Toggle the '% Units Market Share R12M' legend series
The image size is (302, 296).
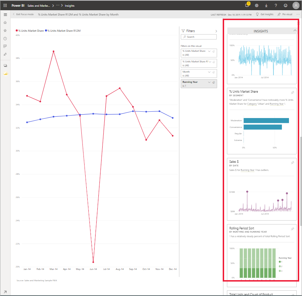pyautogui.click(x=64, y=31)
